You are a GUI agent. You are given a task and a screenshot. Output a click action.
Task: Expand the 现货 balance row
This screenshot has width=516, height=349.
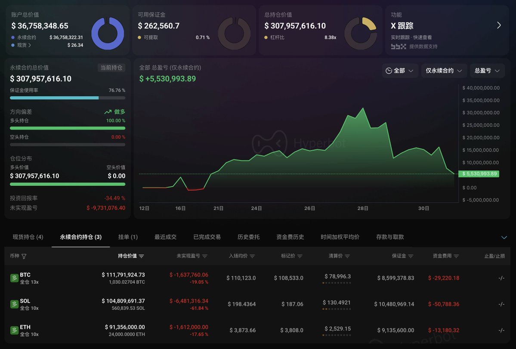coord(24,45)
